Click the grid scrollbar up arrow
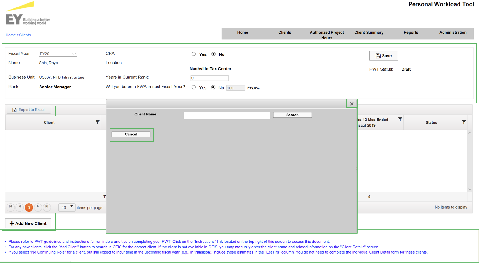Image resolution: width=479 pixels, height=263 pixels. pos(470,133)
